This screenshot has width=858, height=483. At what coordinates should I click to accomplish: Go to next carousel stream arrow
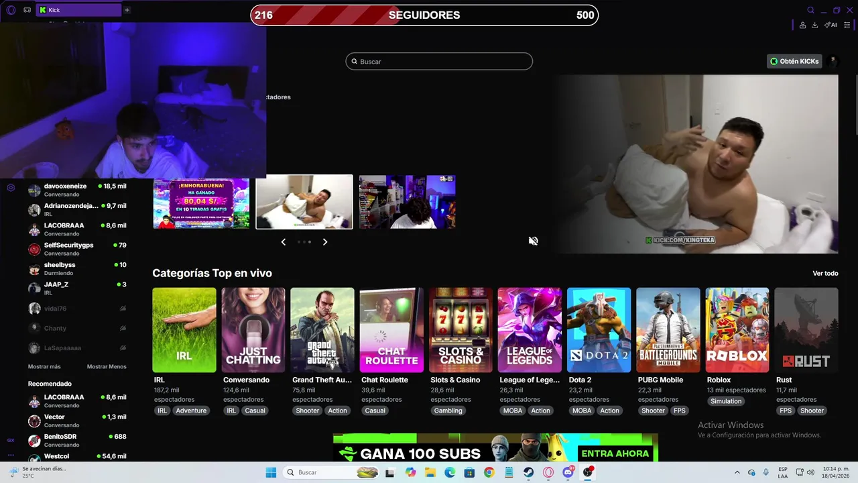click(x=325, y=241)
